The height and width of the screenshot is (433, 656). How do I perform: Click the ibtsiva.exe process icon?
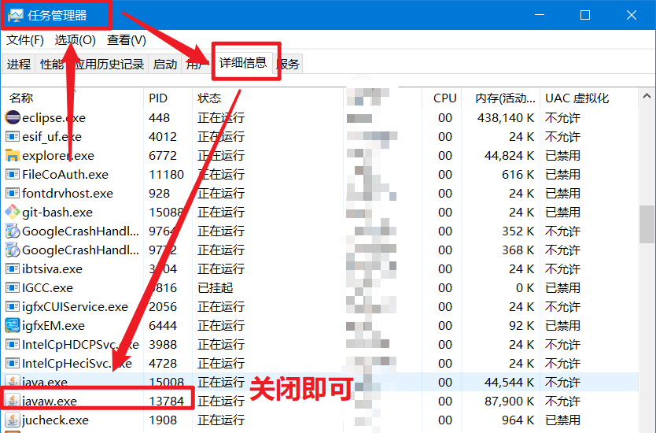[13, 268]
